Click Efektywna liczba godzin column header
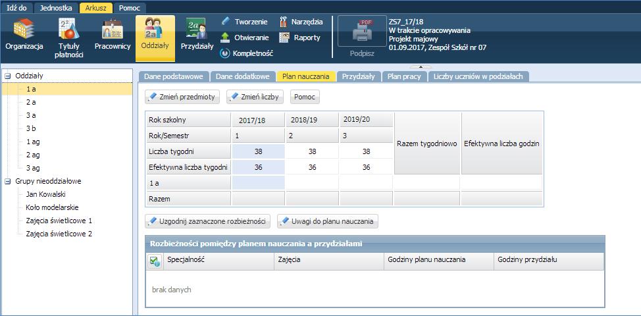The image size is (641, 316). point(501,144)
